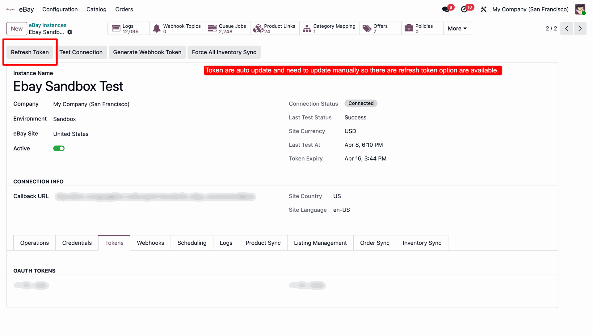The height and width of the screenshot is (335, 593).
Task: Switch to the Inventory Sync tab
Action: [422, 243]
